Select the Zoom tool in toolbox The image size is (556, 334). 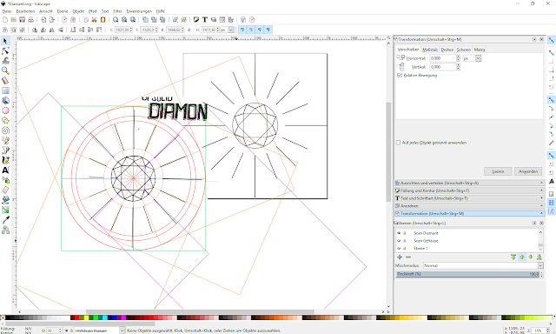pos(5,70)
